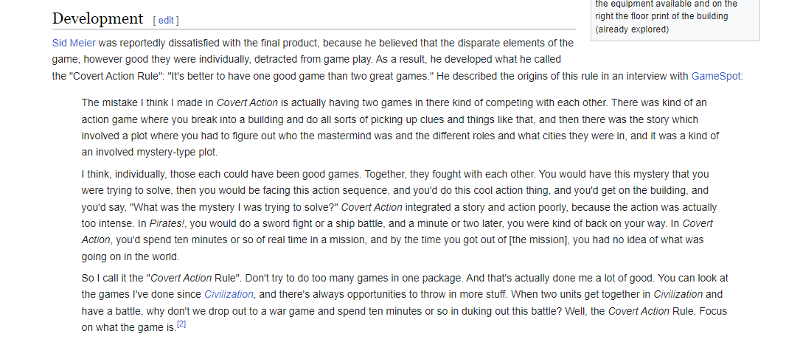Click the words 'an involved mystery-type plot'
The height and width of the screenshot is (353, 786).
tap(150, 153)
